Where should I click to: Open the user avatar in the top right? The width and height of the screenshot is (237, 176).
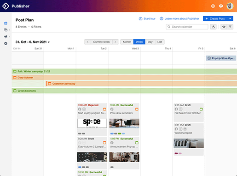point(230,6)
